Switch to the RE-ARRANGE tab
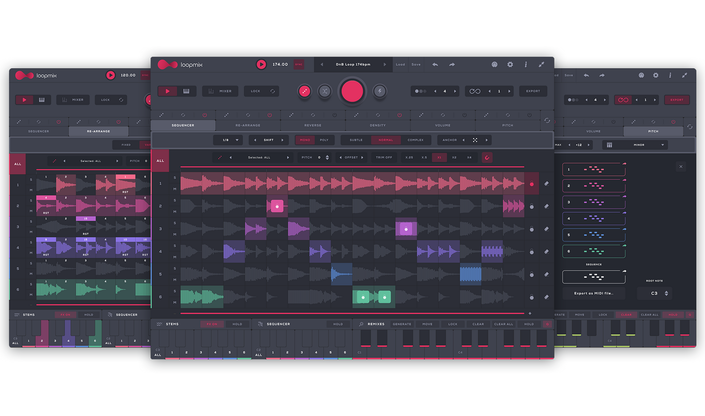This screenshot has height=416, width=705. (247, 125)
